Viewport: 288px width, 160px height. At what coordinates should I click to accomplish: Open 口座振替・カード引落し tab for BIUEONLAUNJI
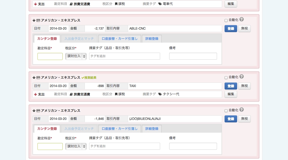pos(120,129)
